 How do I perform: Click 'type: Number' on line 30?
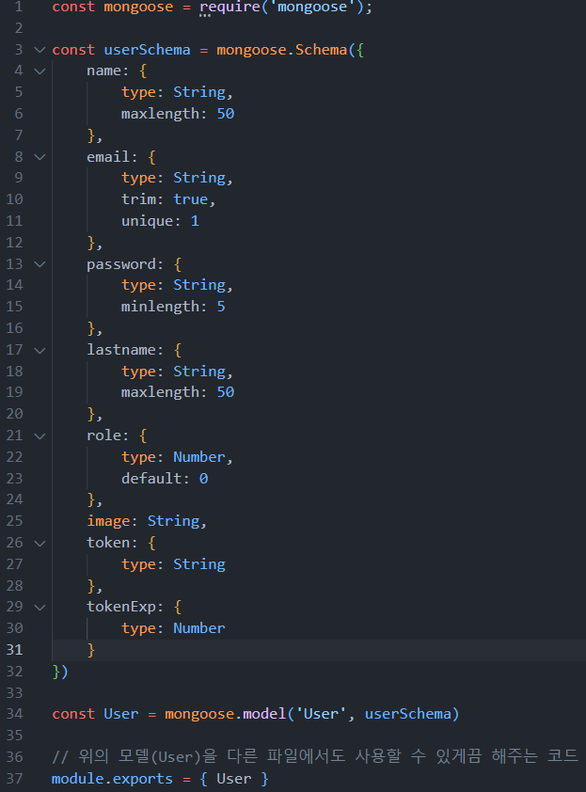[x=173, y=628]
